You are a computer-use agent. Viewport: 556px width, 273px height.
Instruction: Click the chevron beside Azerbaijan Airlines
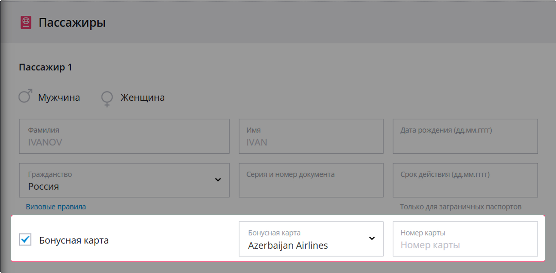(372, 238)
